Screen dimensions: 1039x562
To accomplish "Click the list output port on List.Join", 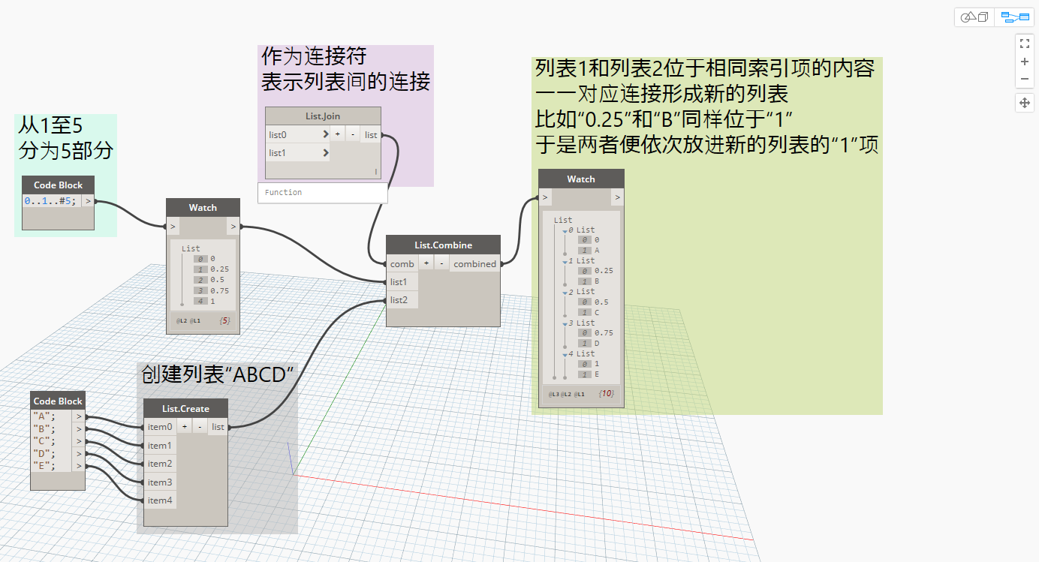I will coord(371,135).
